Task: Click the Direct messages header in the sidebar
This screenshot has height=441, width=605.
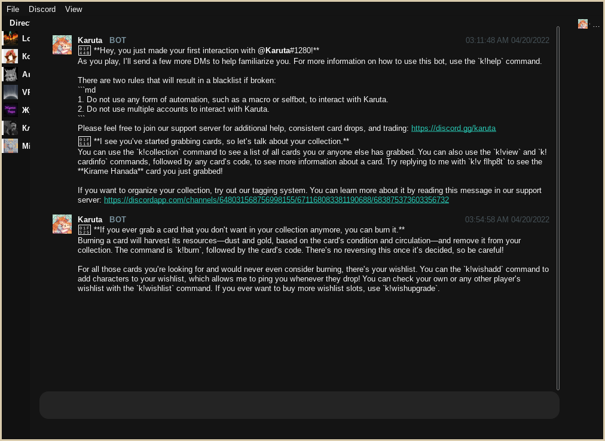Action: pyautogui.click(x=19, y=23)
